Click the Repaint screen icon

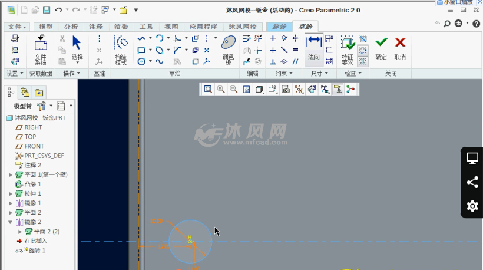(x=246, y=90)
